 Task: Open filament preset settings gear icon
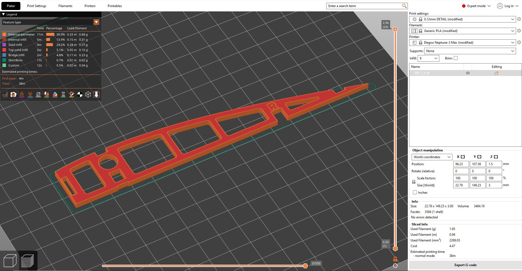[x=519, y=31]
